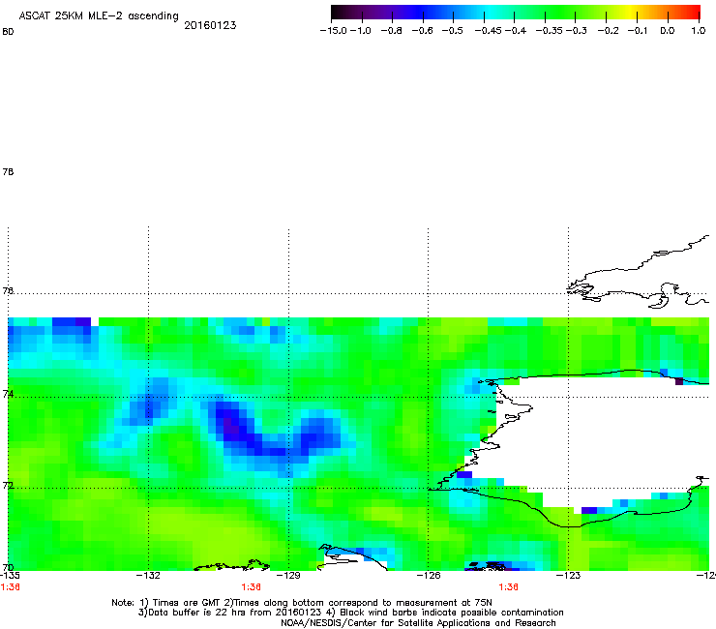Click the latitude label 74
716x629 pixels.
click(x=8, y=394)
